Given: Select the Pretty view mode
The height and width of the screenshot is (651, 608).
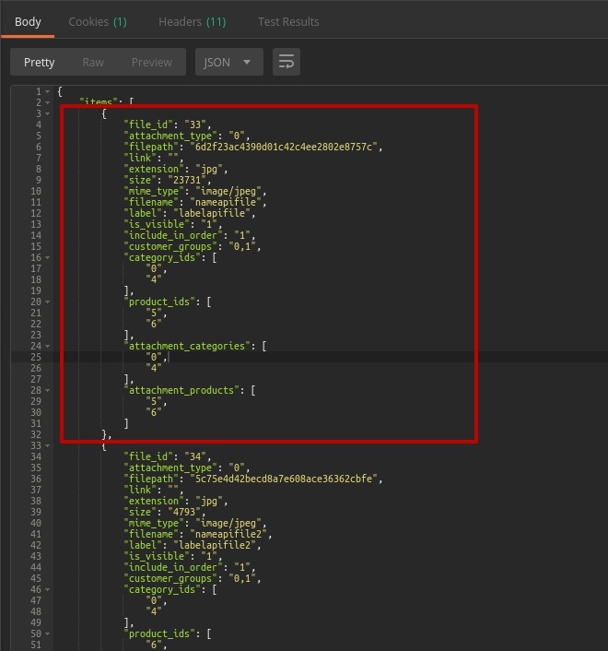Looking at the screenshot, I should [40, 62].
